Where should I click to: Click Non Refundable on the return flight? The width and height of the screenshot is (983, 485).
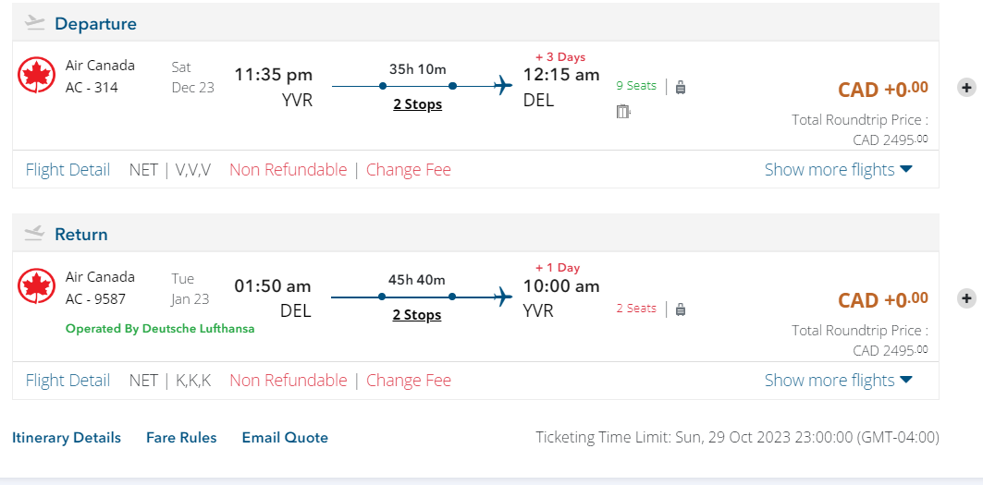click(x=288, y=380)
